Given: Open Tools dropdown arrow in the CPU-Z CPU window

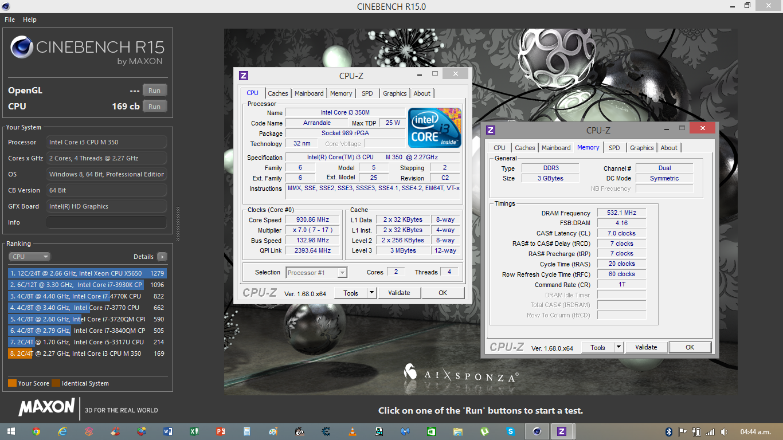Looking at the screenshot, I should tap(371, 293).
